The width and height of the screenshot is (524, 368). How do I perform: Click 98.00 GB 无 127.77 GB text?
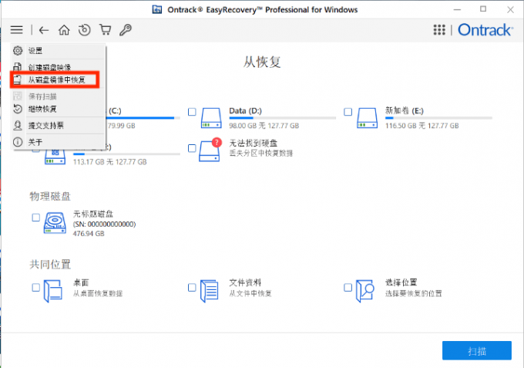264,126
